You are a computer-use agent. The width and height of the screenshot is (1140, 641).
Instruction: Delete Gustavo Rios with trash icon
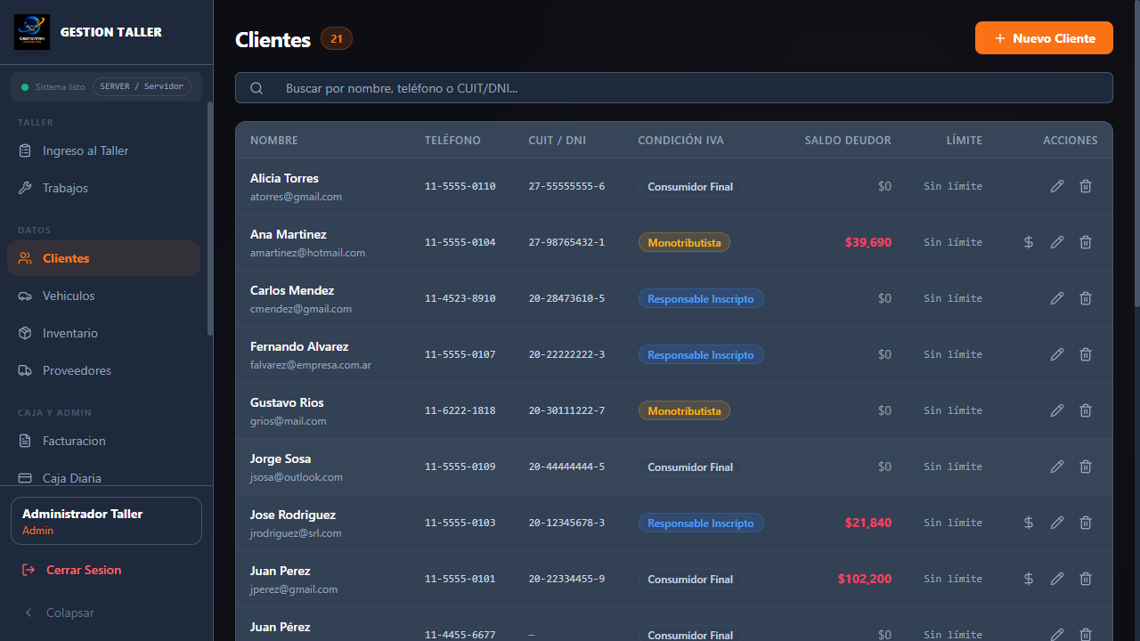click(x=1086, y=410)
